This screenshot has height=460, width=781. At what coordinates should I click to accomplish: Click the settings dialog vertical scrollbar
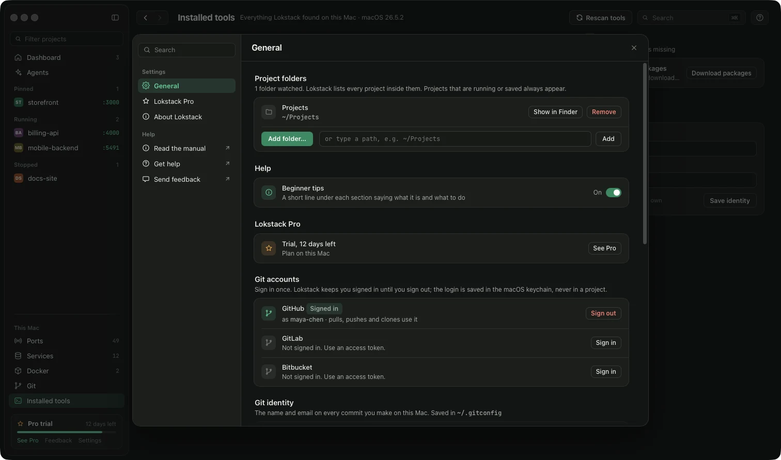645,154
